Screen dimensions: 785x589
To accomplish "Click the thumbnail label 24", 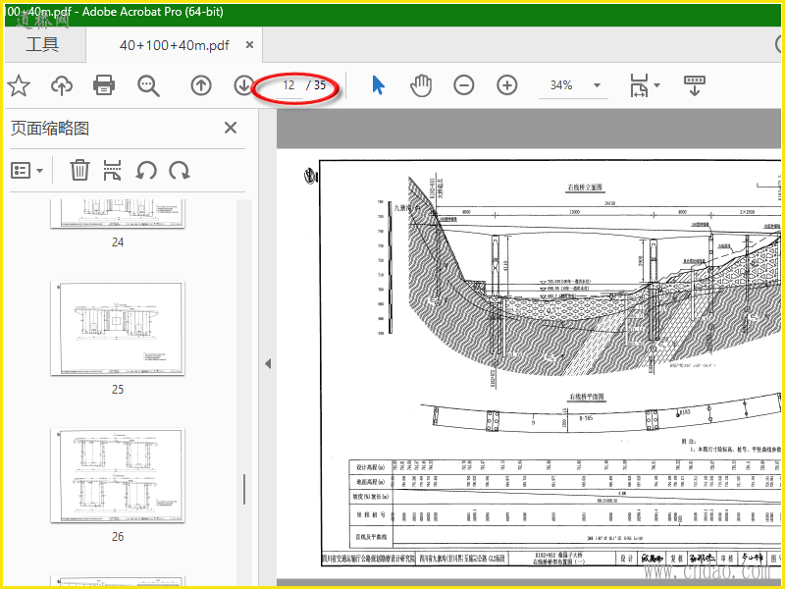I will click(118, 241).
